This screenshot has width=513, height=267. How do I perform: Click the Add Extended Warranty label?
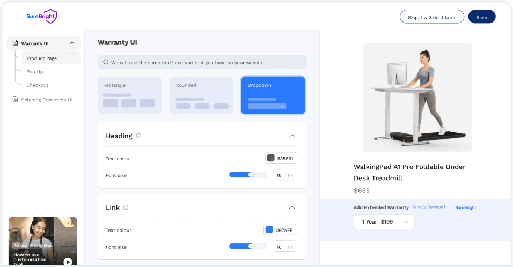[381, 207]
